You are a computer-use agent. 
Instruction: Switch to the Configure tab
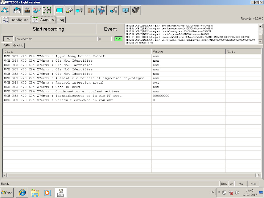[x=15, y=20]
